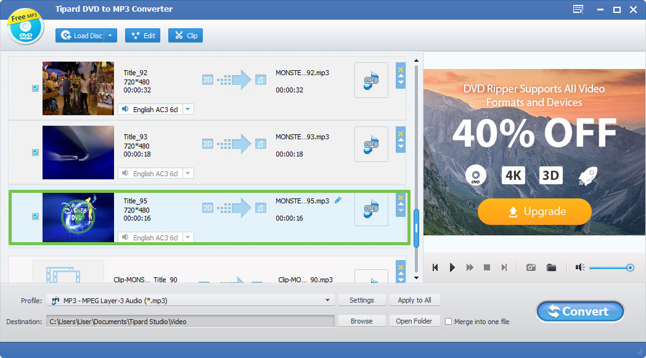Move Title_92 down in the list

coord(401,83)
